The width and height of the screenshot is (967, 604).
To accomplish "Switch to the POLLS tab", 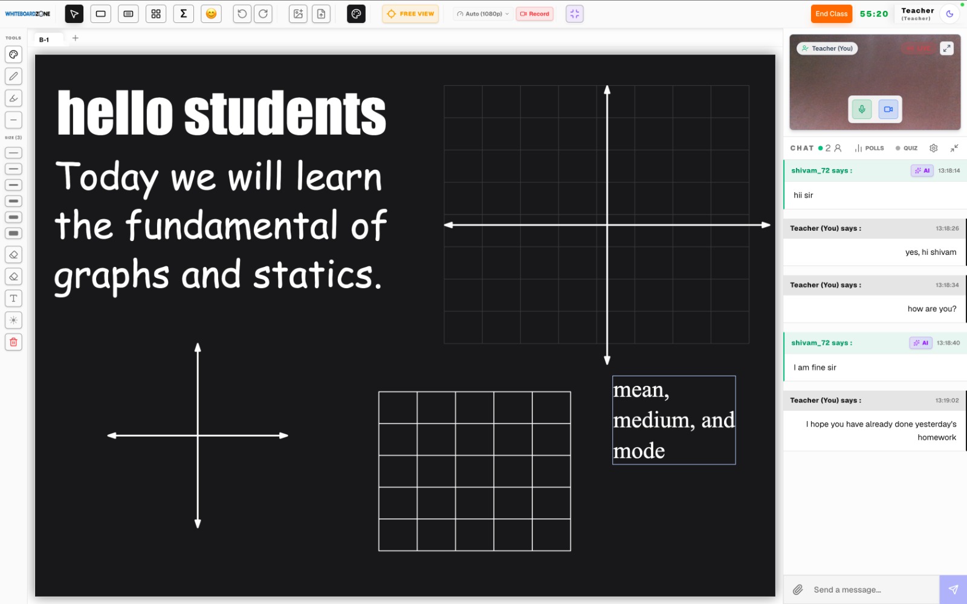I will (x=870, y=148).
